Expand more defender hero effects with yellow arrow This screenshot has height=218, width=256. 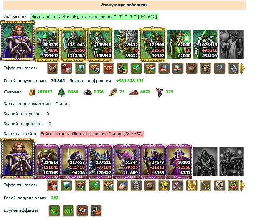point(242,185)
